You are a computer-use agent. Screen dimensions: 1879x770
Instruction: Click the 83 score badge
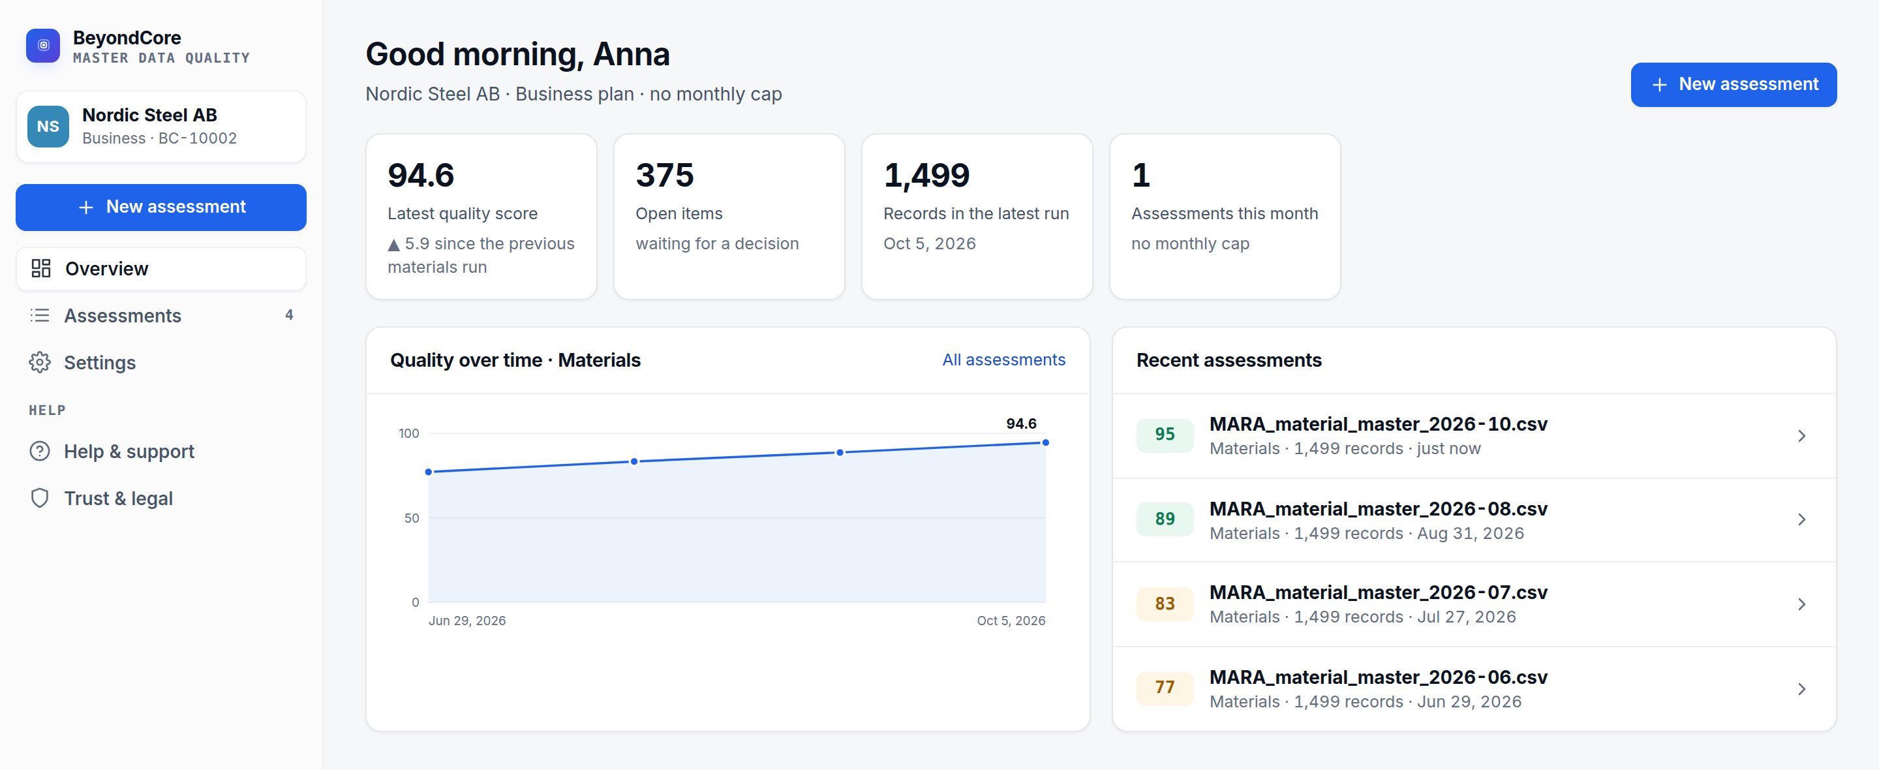click(1165, 604)
